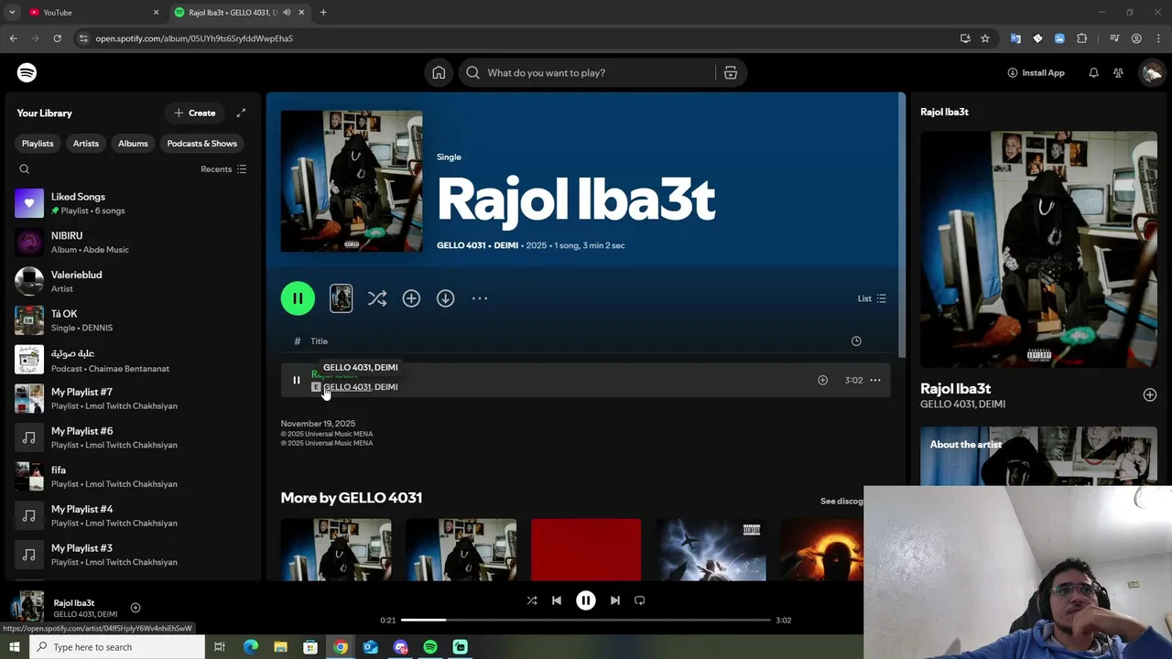Open About the artist card
The height and width of the screenshot is (659, 1172).
(1038, 456)
